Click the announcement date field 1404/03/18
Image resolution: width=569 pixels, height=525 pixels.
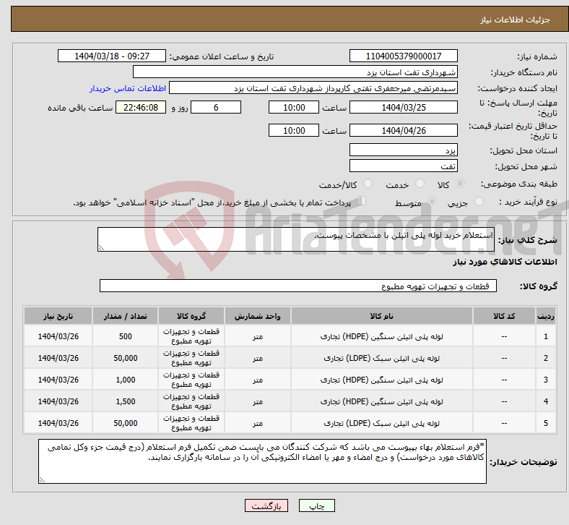[112, 56]
